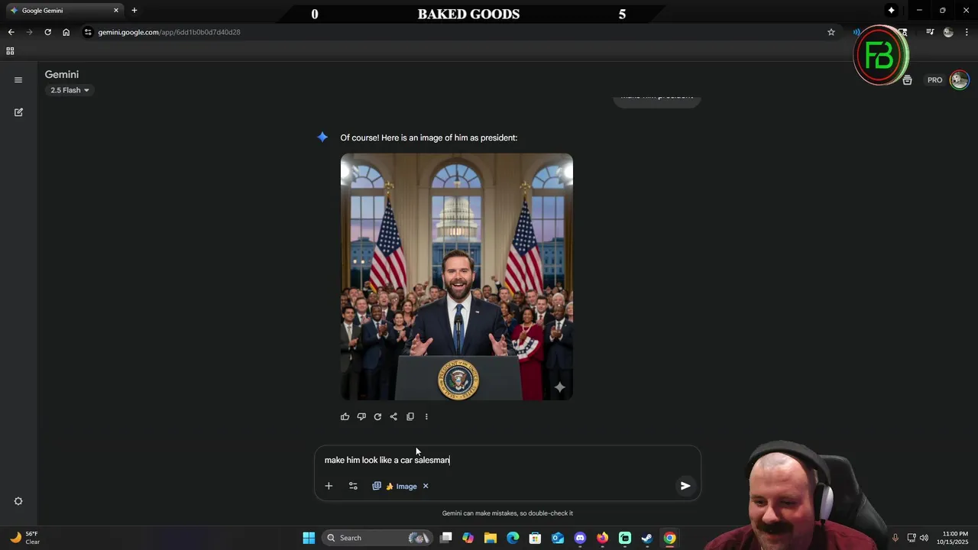
Task: Click the text 'Of course! Here is an image of him as president:'
Action: [x=429, y=137]
